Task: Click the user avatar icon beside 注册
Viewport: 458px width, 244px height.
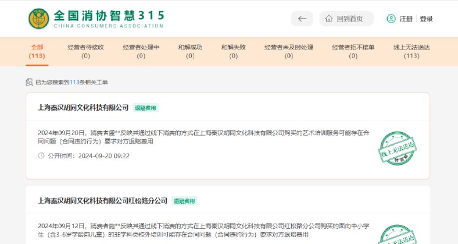Action: pyautogui.click(x=391, y=19)
